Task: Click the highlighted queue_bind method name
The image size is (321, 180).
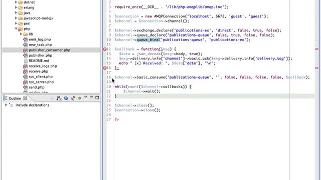Action: point(147,40)
